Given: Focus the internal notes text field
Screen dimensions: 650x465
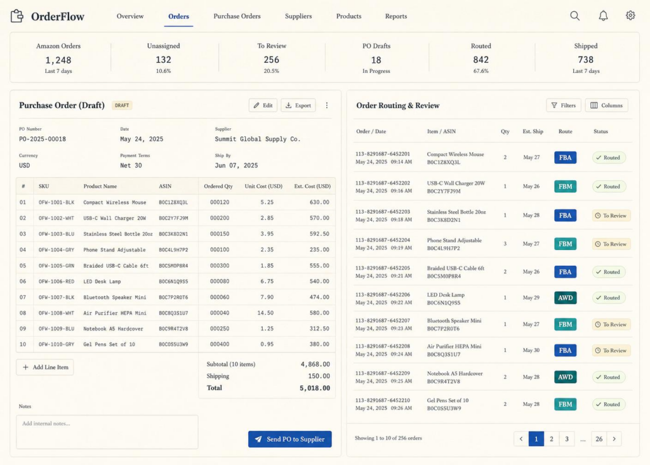Looking at the screenshot, I should point(107,432).
